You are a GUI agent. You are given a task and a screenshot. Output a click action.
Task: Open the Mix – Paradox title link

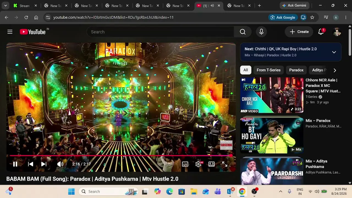[318, 121]
